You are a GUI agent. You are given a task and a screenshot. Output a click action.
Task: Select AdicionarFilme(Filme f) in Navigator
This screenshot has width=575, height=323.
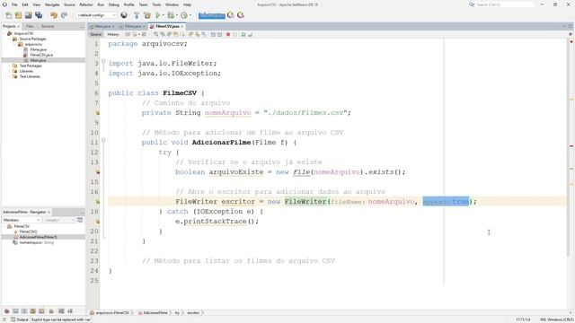38,237
